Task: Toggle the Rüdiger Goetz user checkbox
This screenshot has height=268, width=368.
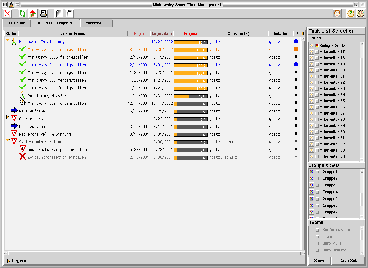Action: [x=317, y=46]
